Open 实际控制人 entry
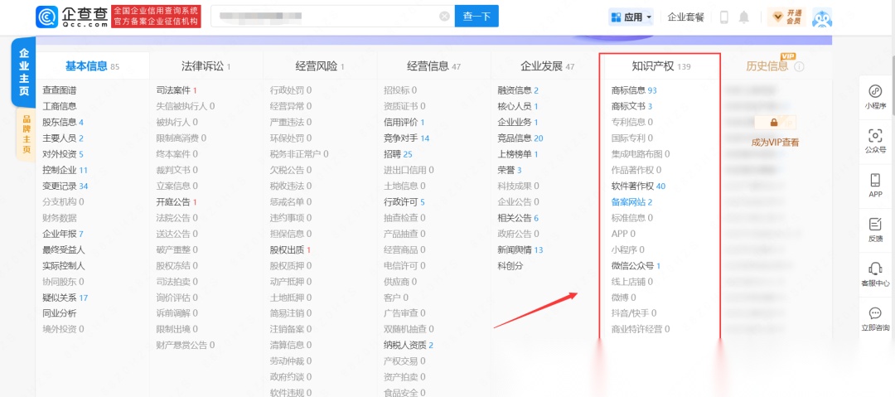The height and width of the screenshot is (397, 895). (x=63, y=265)
